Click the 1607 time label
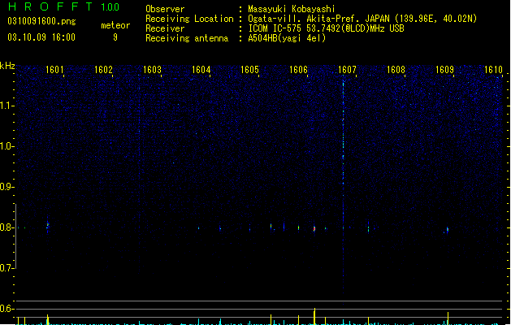Image resolution: width=511 pixels, height=325 pixels. 348,70
